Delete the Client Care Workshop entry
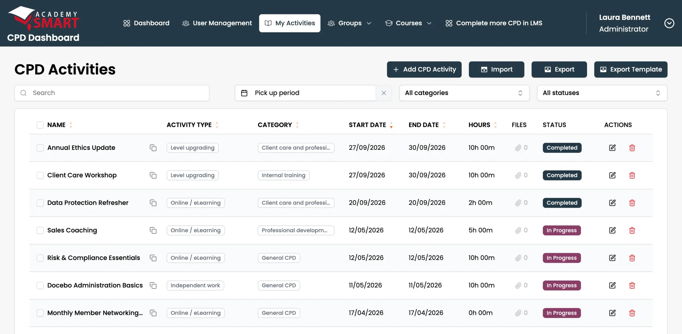 [x=632, y=175]
